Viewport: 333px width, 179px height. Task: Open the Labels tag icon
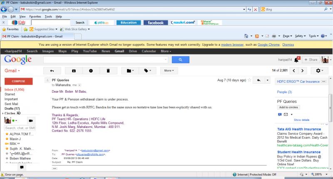coord(147,71)
